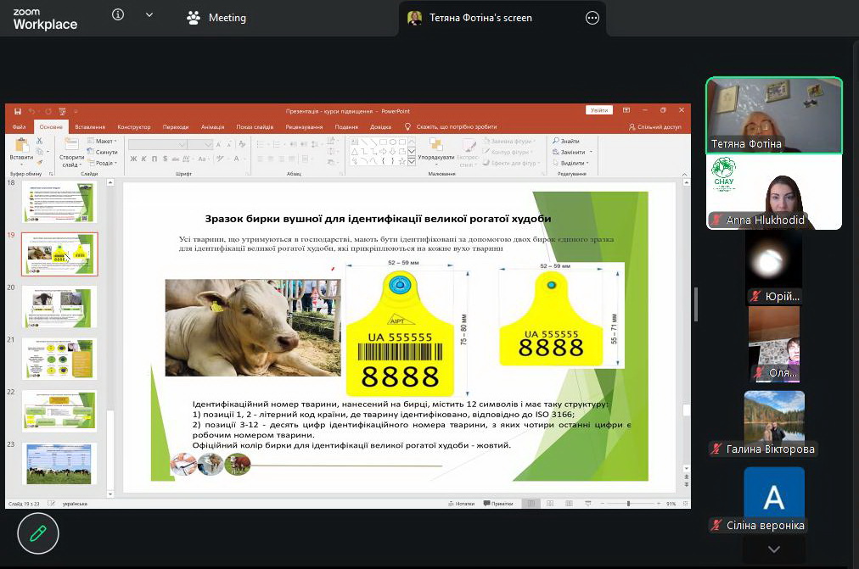Image resolution: width=859 pixels, height=569 pixels.
Task: Open the Макет layout dropdown
Action: tap(105, 141)
